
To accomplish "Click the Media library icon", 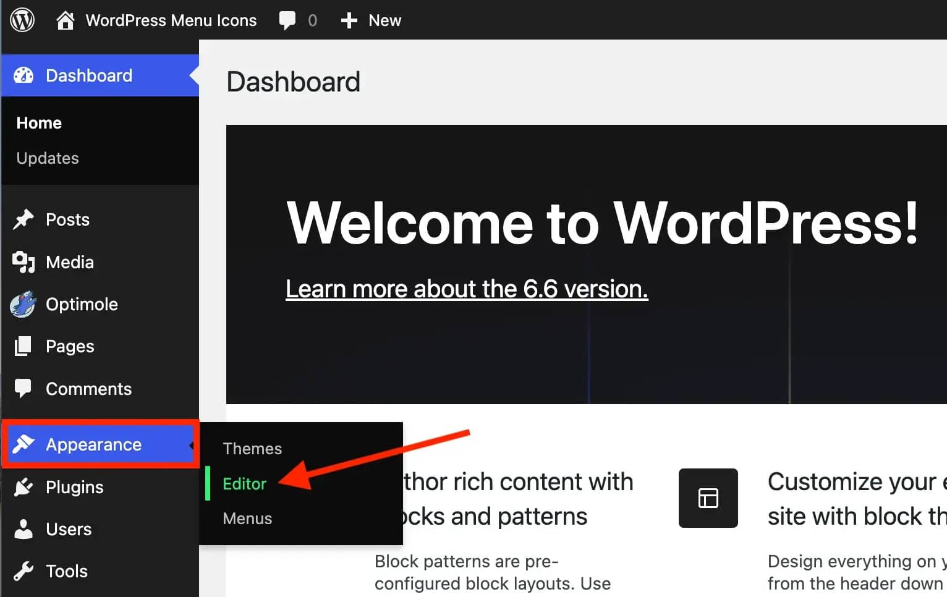I will pos(23,262).
